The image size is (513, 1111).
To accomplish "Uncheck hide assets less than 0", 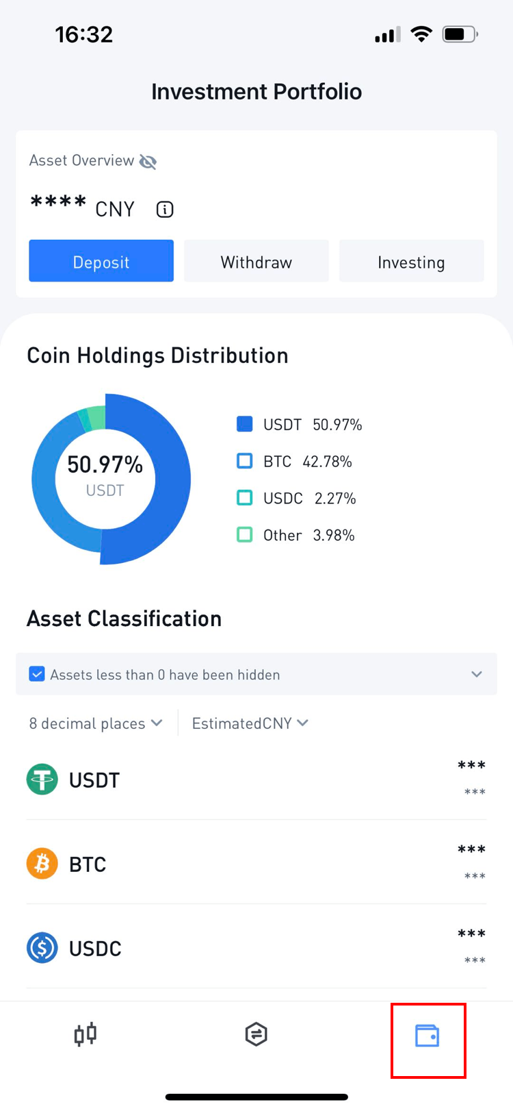I will [37, 675].
